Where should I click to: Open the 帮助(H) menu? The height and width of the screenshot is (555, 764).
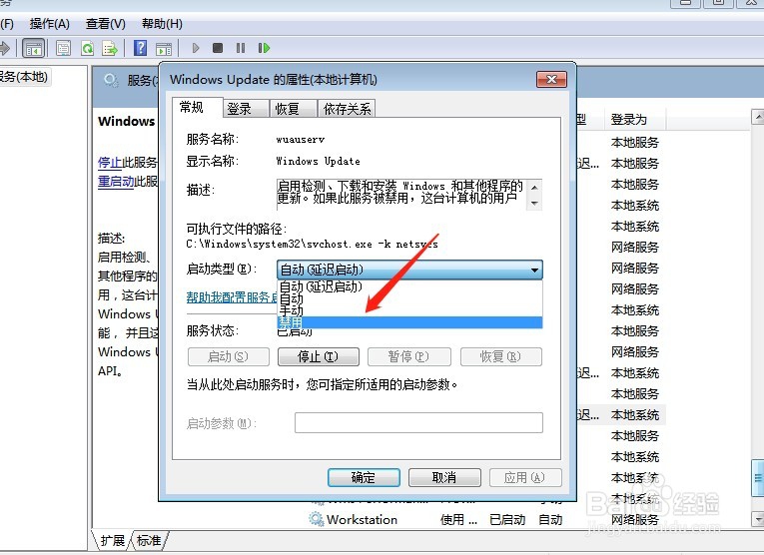[x=162, y=23]
